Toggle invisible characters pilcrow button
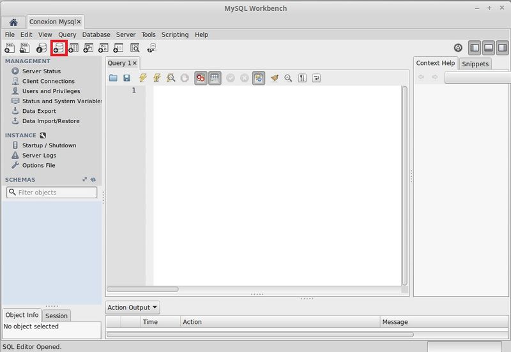The width and height of the screenshot is (511, 352). [302, 78]
